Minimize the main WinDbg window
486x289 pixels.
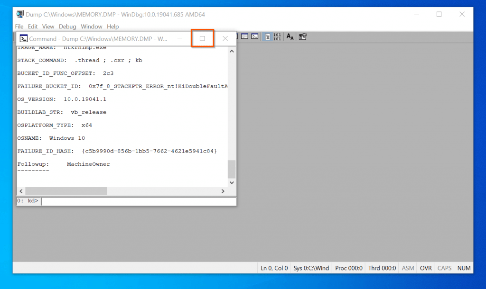tap(417, 14)
